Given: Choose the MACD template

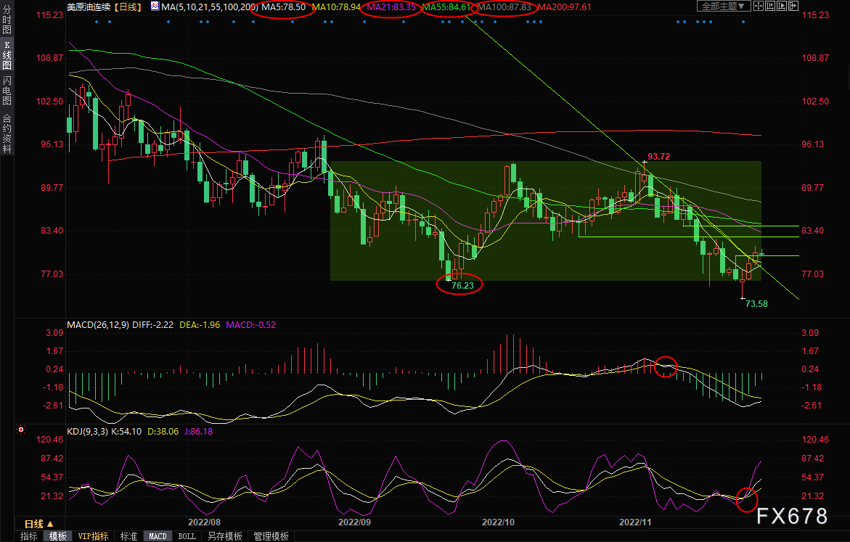Looking at the screenshot, I should (x=158, y=536).
